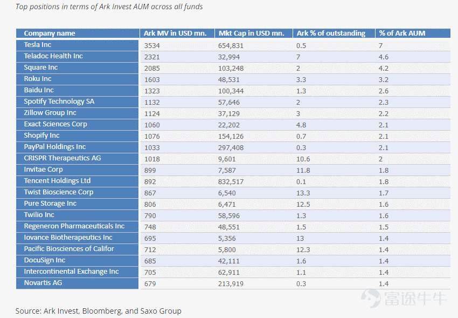Click the % of Ark AUM header
The image size is (458, 318).
(413, 33)
